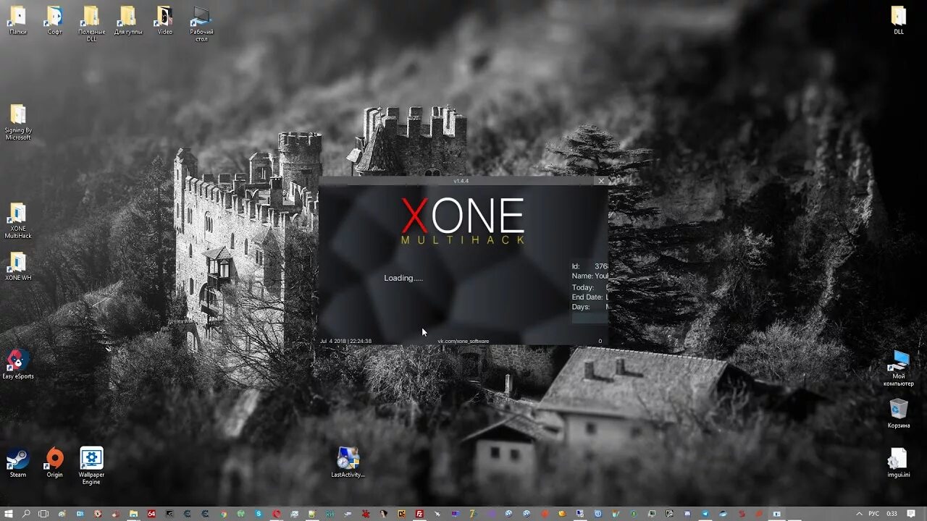
Task: Click the Jul 4 2018 timestamp
Action: point(345,342)
